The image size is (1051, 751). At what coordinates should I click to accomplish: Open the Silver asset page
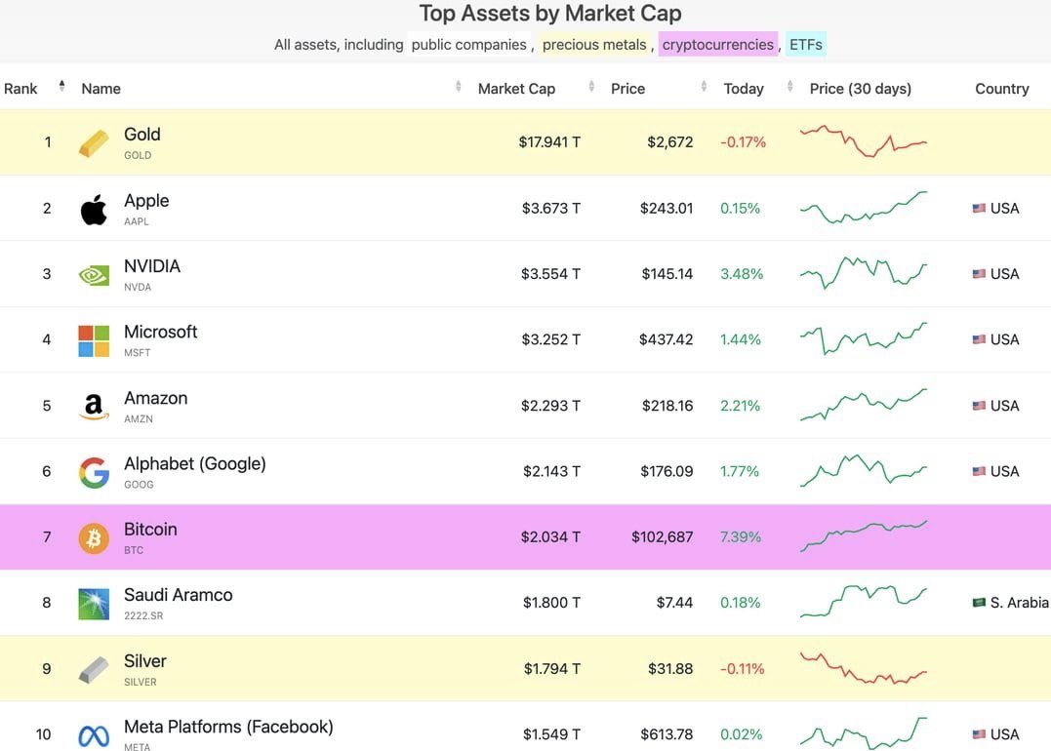[145, 661]
